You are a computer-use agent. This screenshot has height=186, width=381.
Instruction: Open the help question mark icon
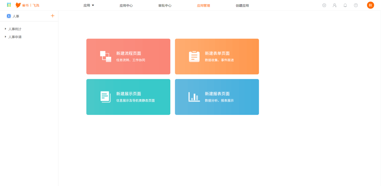356,5
